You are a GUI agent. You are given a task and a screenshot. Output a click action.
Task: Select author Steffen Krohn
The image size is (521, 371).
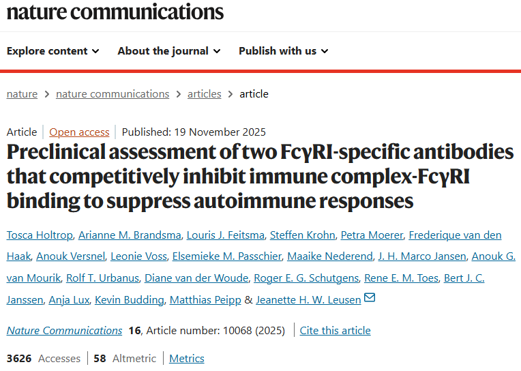tap(302, 235)
